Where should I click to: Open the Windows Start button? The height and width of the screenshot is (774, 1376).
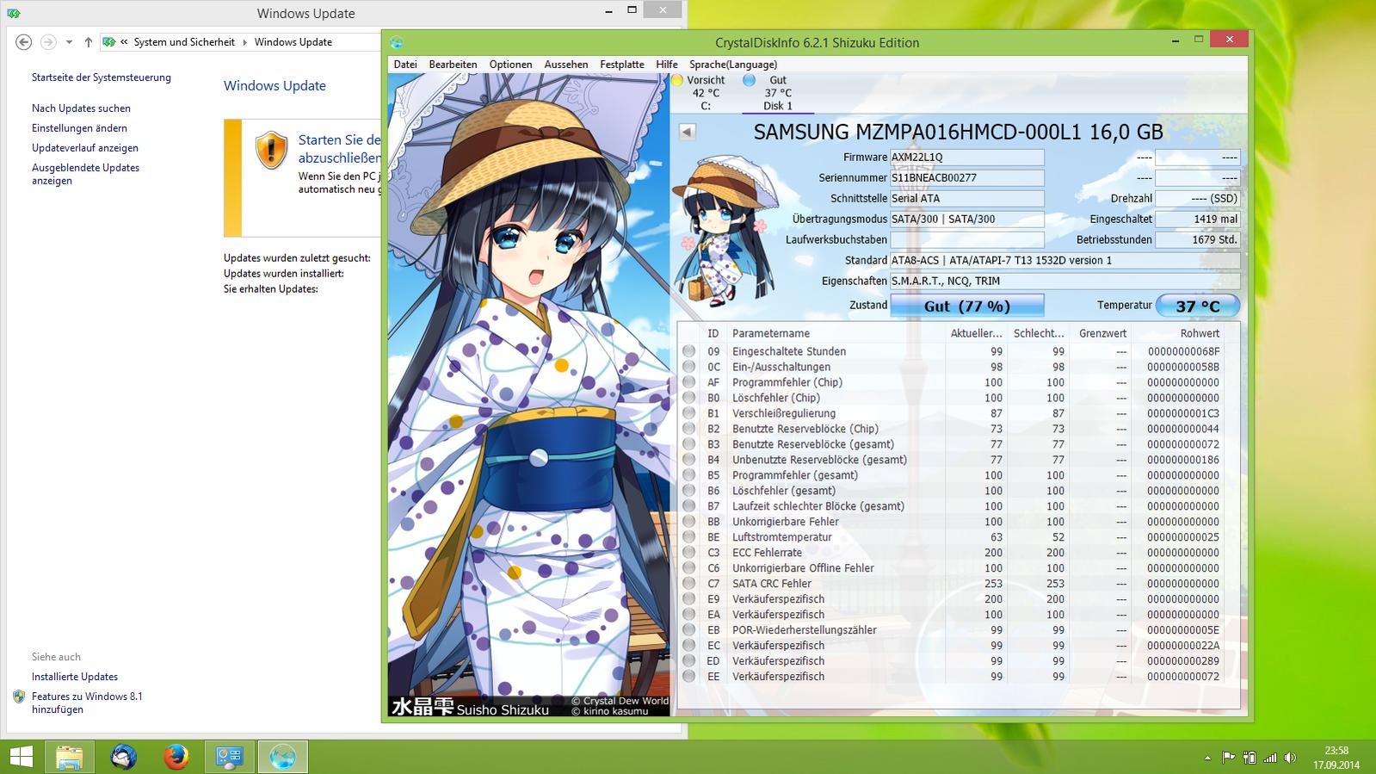(22, 757)
